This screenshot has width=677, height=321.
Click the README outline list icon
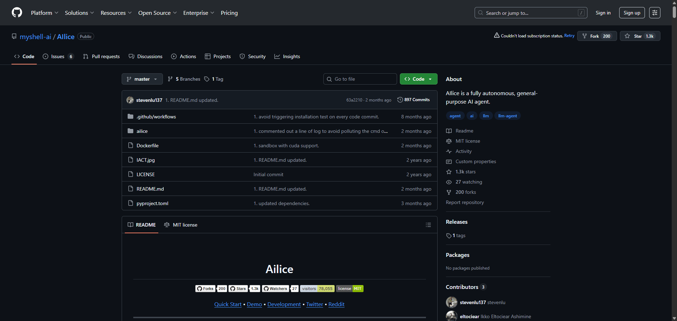(x=428, y=225)
